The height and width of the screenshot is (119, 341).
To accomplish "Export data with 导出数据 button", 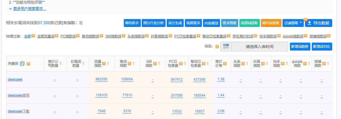I will [x=319, y=23].
